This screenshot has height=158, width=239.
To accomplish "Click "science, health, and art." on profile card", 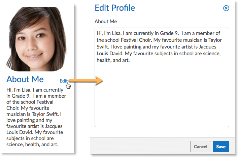I will pos(33,145).
